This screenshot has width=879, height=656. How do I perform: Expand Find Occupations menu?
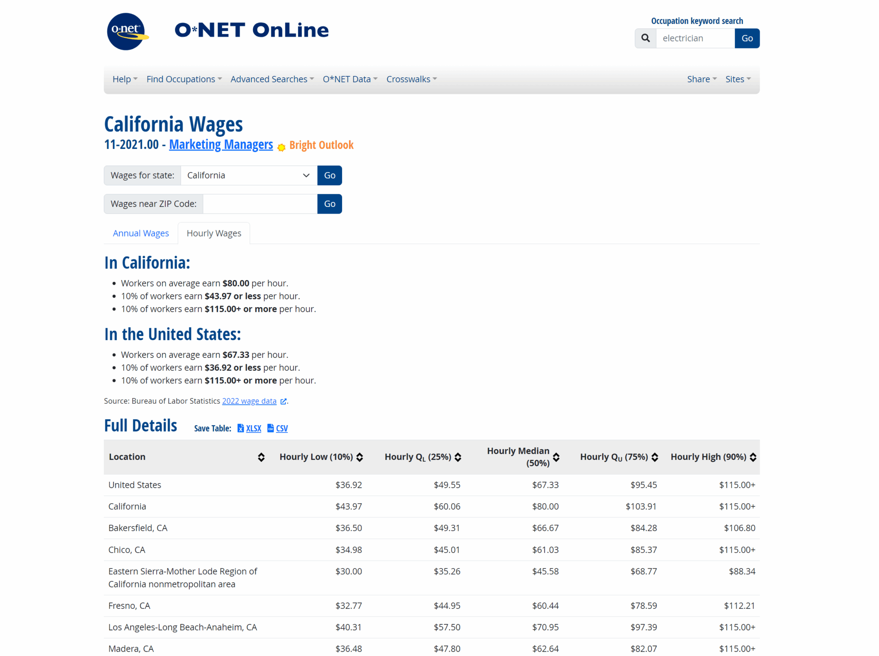click(x=184, y=79)
